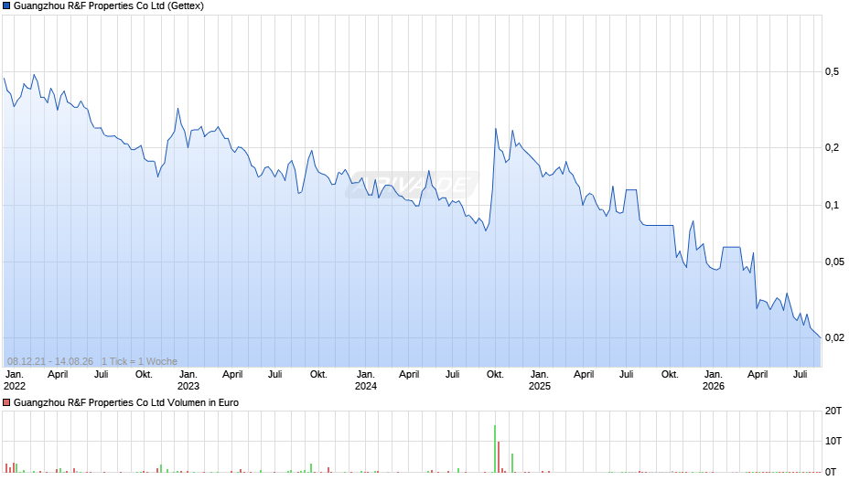Click the 2023 year label on time axis
The image size is (860, 481).
pyautogui.click(x=188, y=386)
